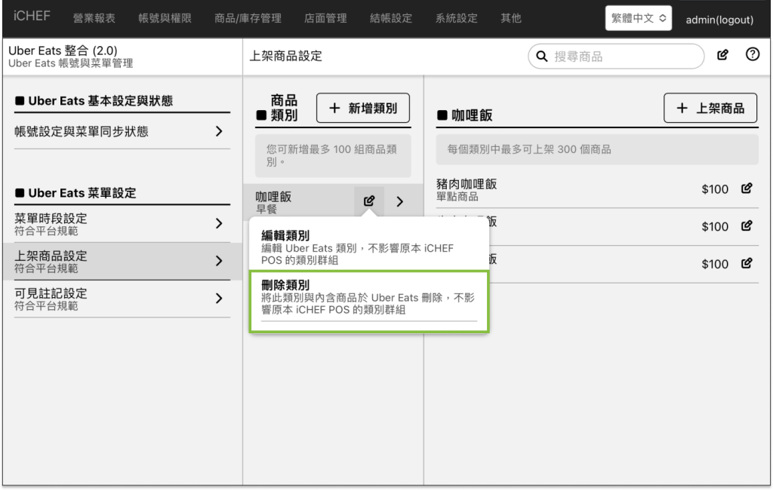Click the magnifier icon in search field
Screen dimensions: 773x490
(541, 57)
